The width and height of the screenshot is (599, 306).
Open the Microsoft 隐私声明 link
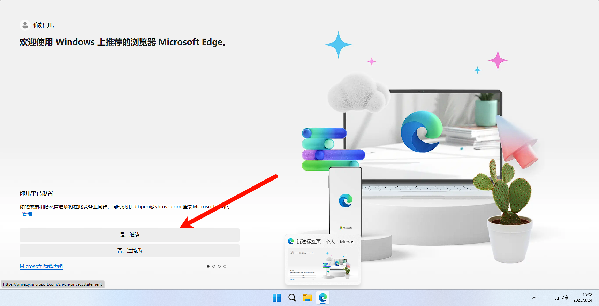point(41,266)
